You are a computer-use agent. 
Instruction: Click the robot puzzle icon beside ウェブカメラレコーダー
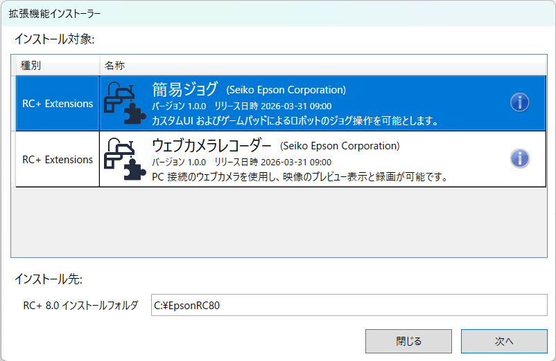click(125, 158)
